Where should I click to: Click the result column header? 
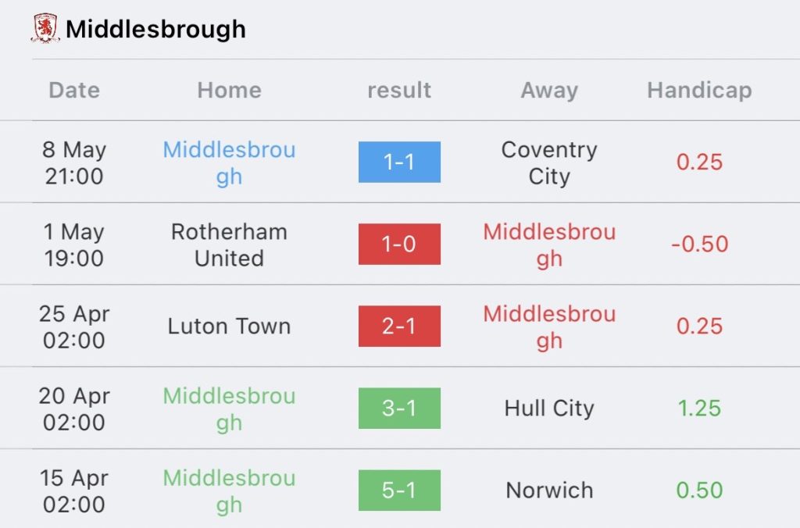[399, 91]
